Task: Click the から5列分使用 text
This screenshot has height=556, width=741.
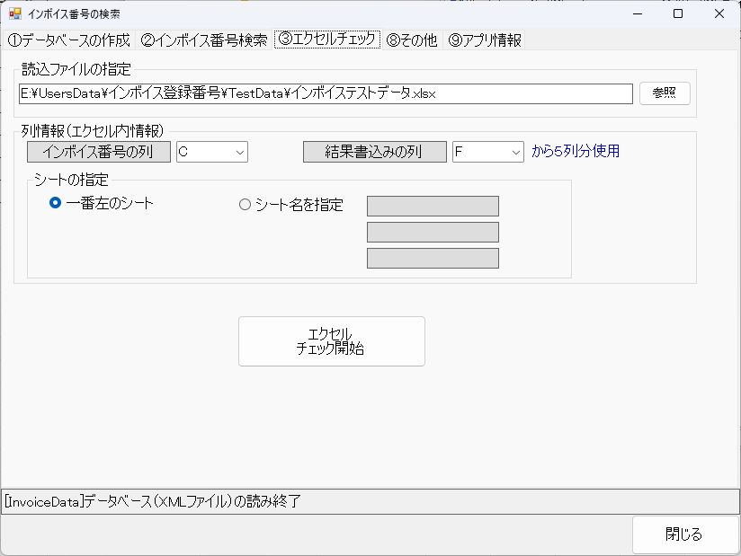Action: [576, 151]
